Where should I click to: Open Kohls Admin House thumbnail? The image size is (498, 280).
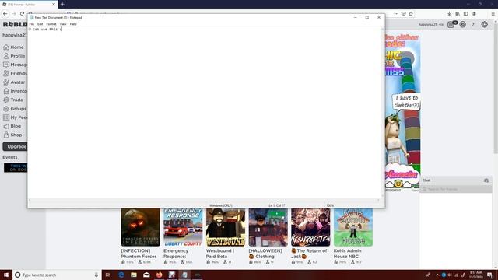coord(353,227)
